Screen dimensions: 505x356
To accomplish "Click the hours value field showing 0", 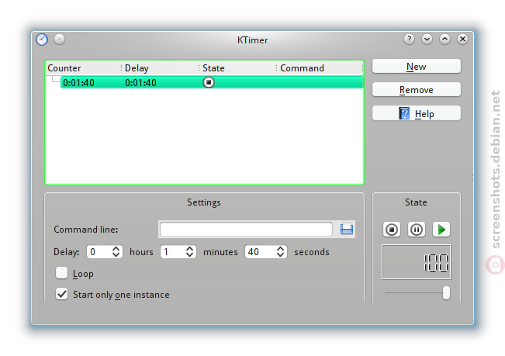I will [99, 252].
